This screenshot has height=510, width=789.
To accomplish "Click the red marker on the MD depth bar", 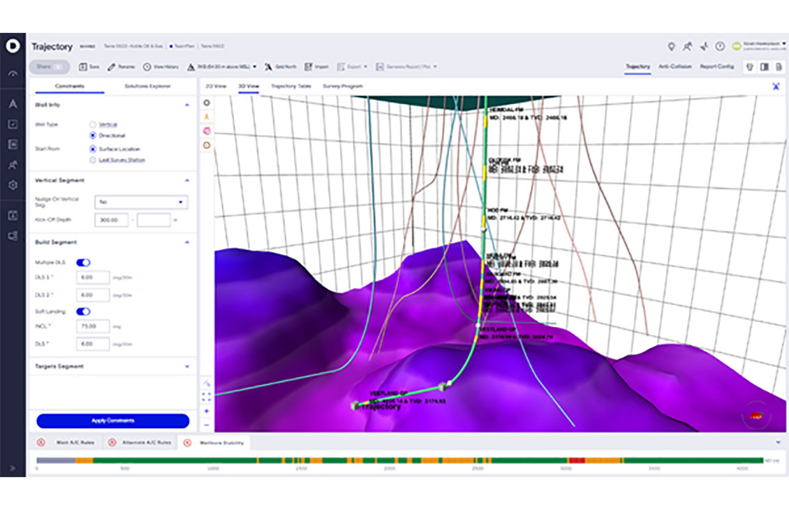I will click(x=577, y=460).
